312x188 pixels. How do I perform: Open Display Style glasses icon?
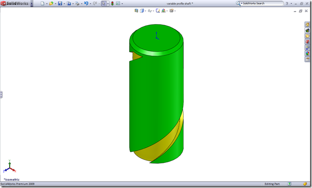pos(150,11)
